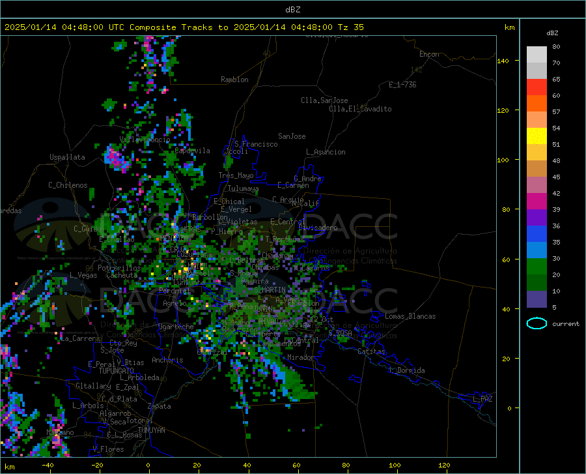Click the dark orange 60 dBZ swatch
This screenshot has height=474, width=586.
[x=537, y=103]
